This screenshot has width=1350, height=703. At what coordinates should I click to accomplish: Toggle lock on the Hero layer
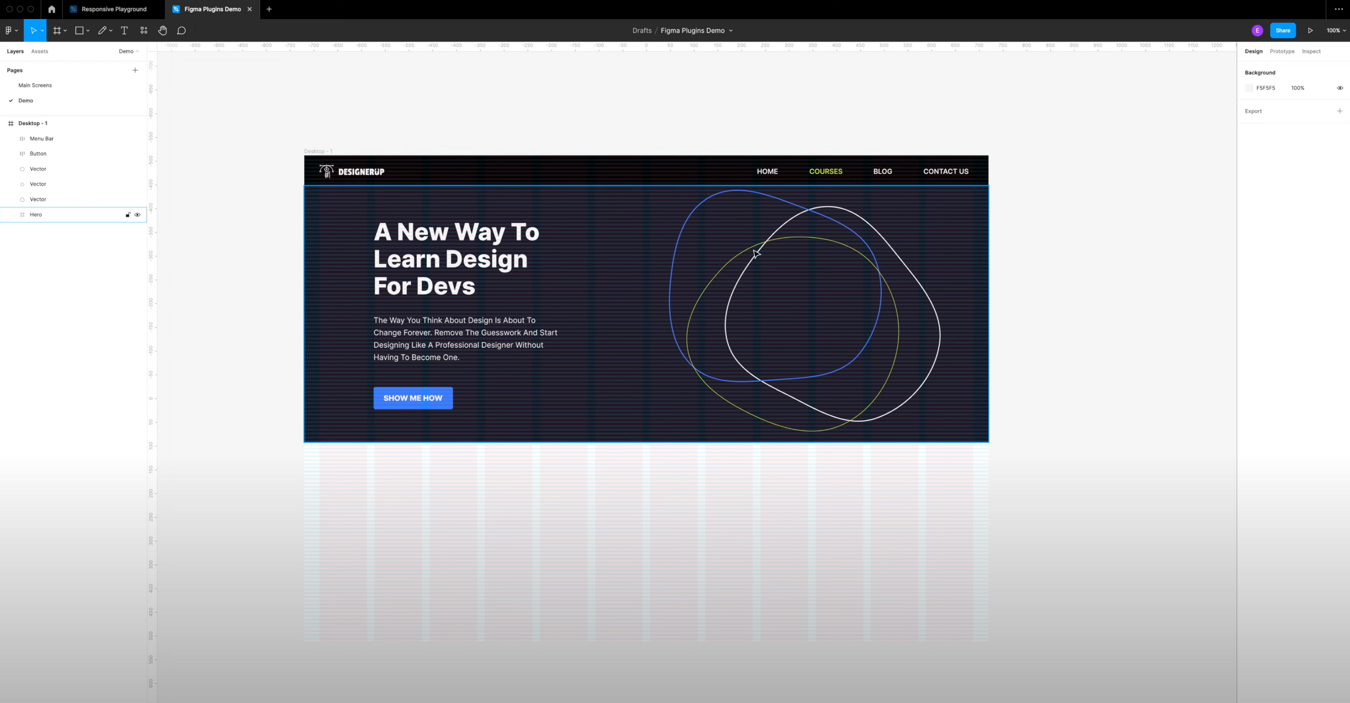coord(128,214)
